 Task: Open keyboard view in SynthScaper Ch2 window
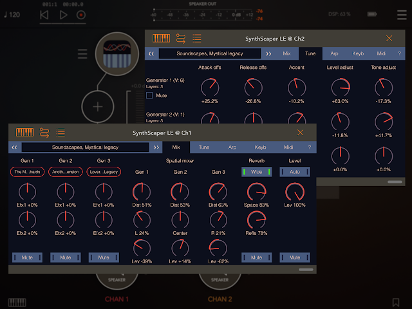(161, 39)
